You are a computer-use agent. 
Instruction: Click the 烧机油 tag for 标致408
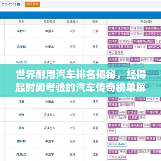(x=123, y=60)
